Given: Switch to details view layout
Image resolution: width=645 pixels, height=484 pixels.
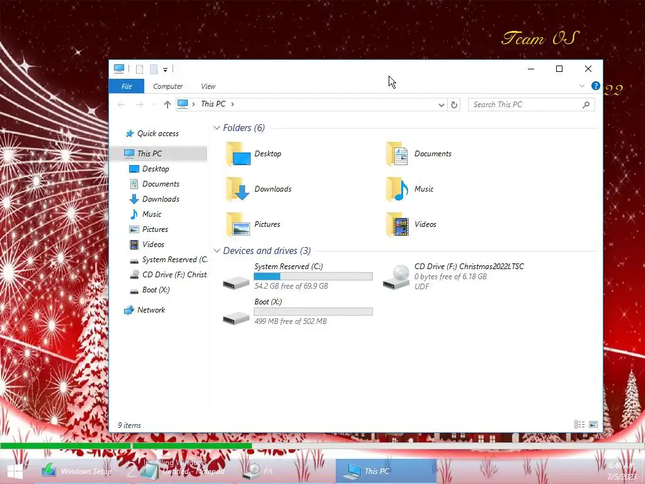Looking at the screenshot, I should (579, 424).
